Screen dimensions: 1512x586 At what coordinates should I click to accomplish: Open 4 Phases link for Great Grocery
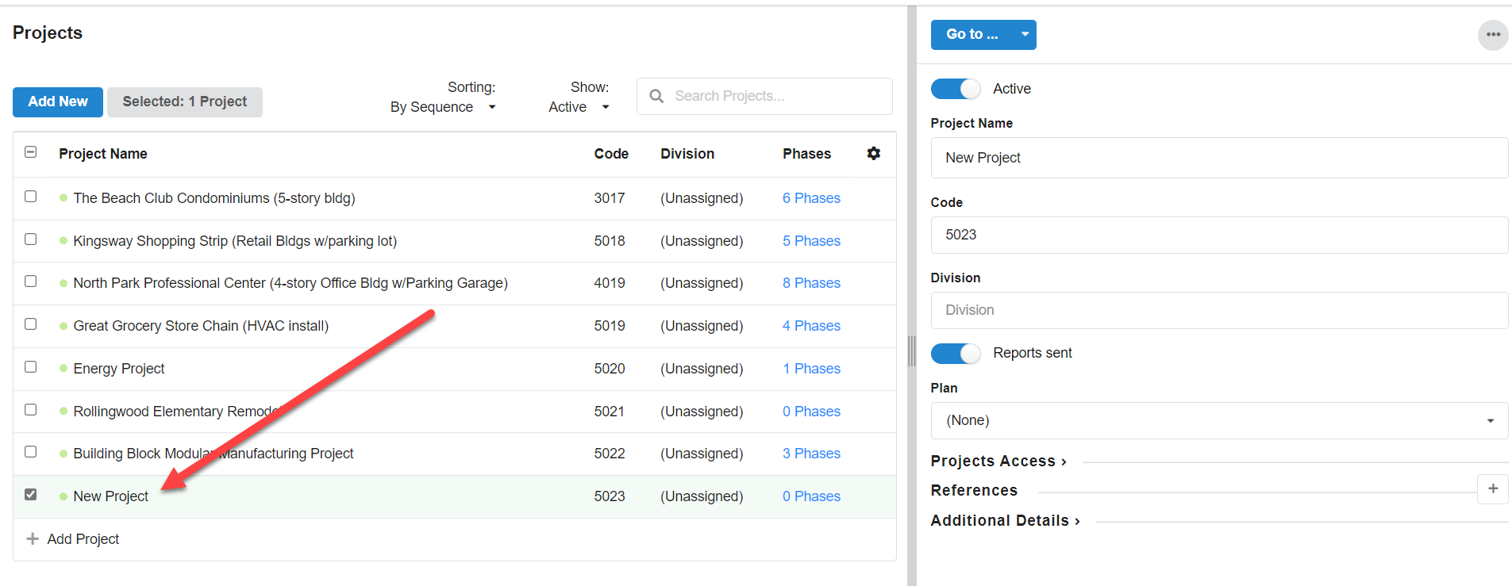point(811,326)
